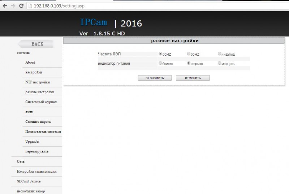Image resolution: width=289 pixels, height=194 pixels.
Task: Open NTP настройки page
Action: [38, 82]
